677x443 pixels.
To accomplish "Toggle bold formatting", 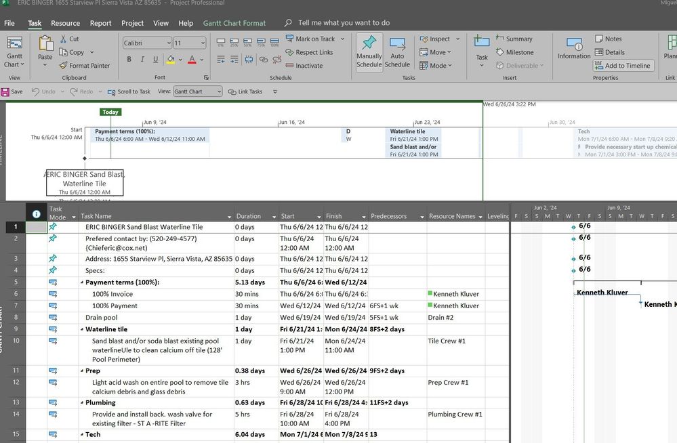I will pyautogui.click(x=129, y=60).
